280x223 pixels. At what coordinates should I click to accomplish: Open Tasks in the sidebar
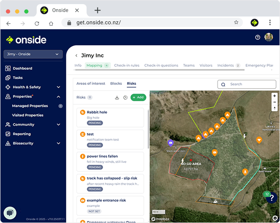[x=14, y=78]
